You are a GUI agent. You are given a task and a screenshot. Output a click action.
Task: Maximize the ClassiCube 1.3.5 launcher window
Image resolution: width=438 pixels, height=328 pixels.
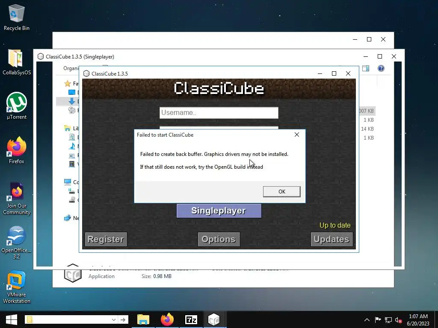pos(334,73)
